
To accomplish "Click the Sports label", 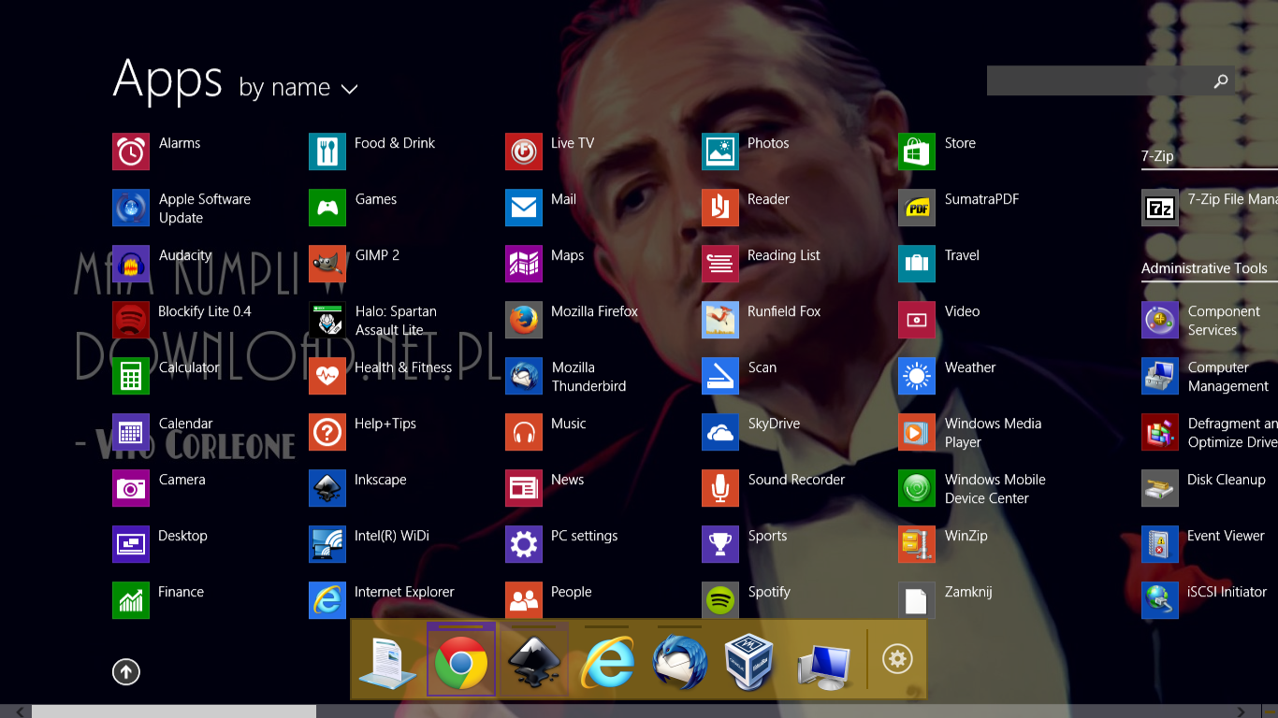I will (767, 536).
